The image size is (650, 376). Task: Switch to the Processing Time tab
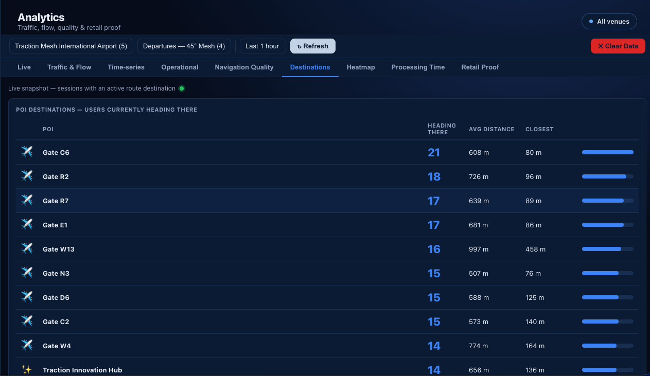point(418,67)
